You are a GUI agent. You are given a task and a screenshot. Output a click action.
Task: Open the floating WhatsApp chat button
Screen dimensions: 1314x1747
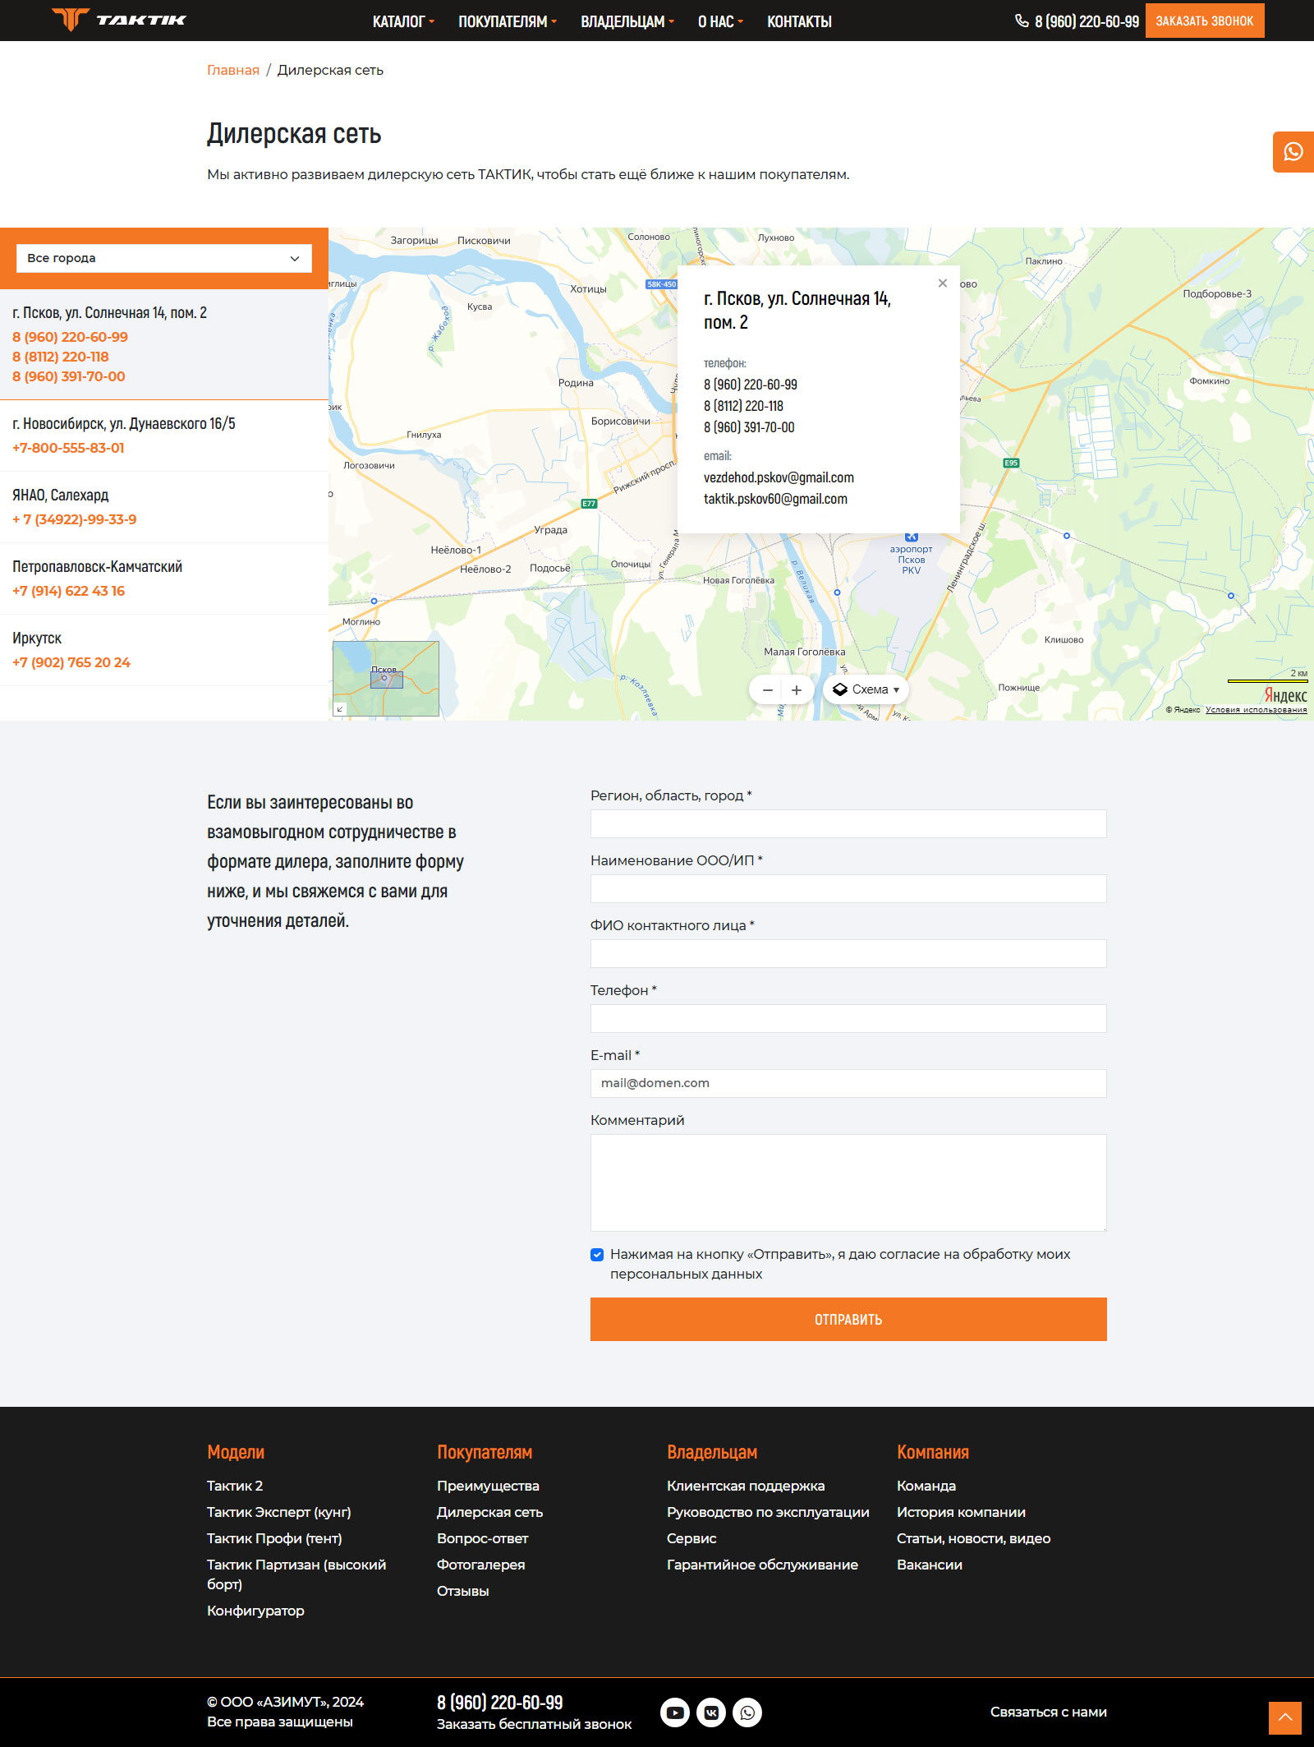[1293, 152]
